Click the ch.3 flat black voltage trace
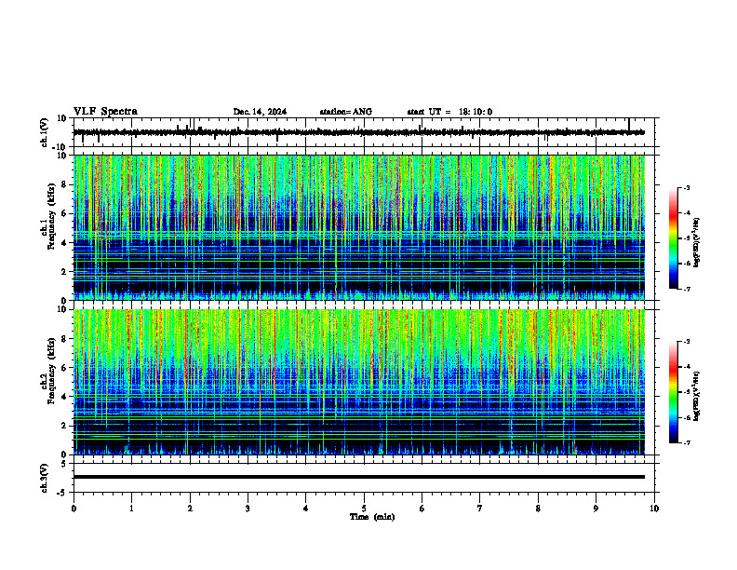 click(359, 477)
